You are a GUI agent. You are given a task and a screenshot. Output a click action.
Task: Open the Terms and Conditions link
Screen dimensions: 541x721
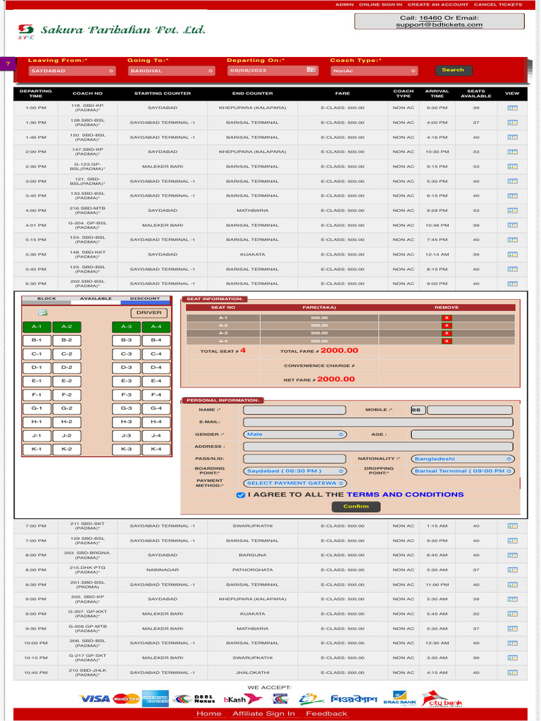pyautogui.click(x=405, y=495)
